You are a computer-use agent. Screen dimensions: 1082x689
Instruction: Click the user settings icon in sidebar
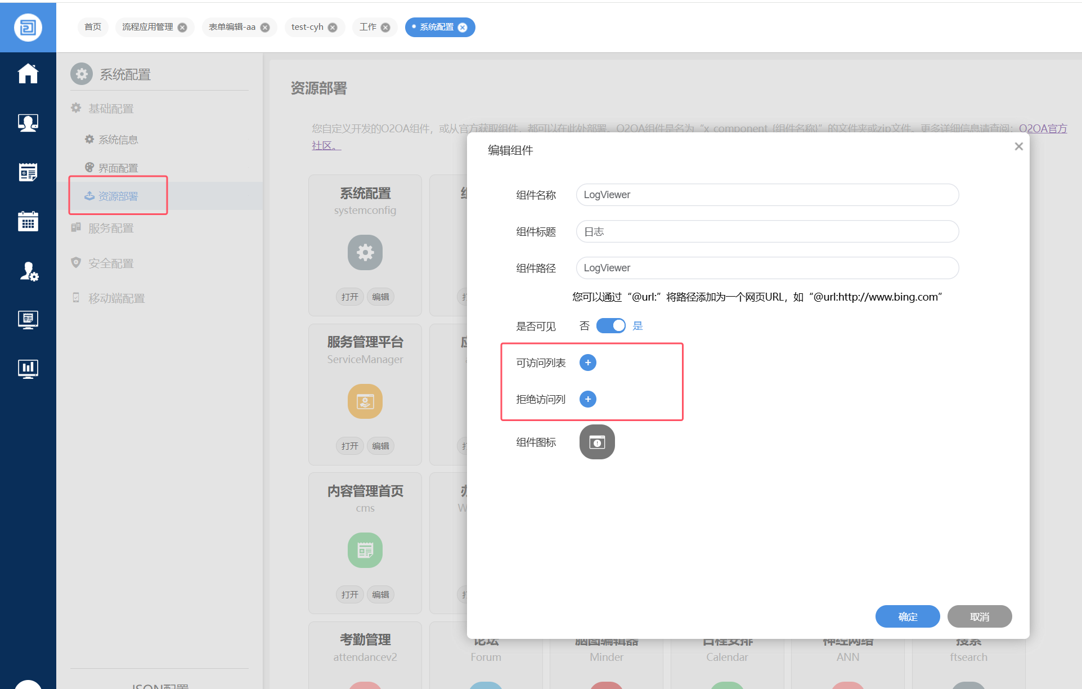click(x=28, y=271)
